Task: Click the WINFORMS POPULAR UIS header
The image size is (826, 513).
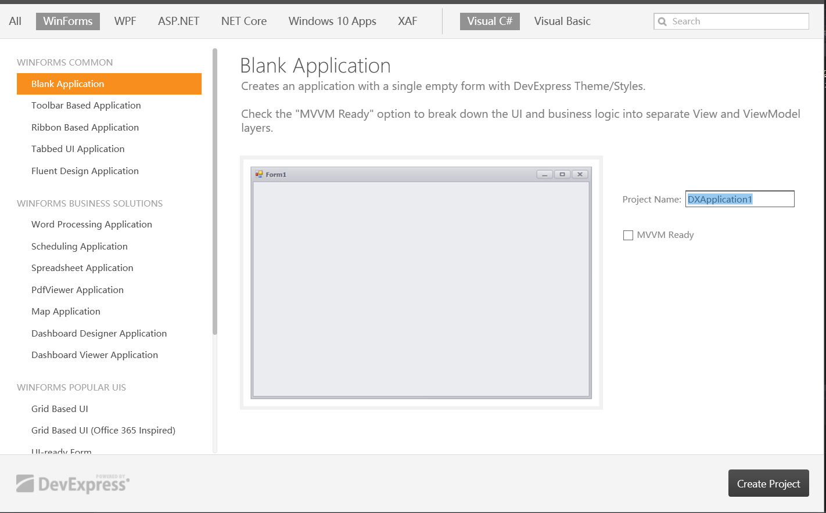Action: pyautogui.click(x=71, y=387)
